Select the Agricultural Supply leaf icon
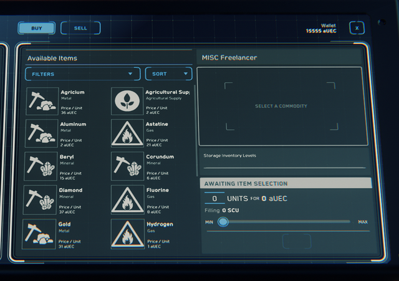The width and height of the screenshot is (399, 281). pos(127,101)
